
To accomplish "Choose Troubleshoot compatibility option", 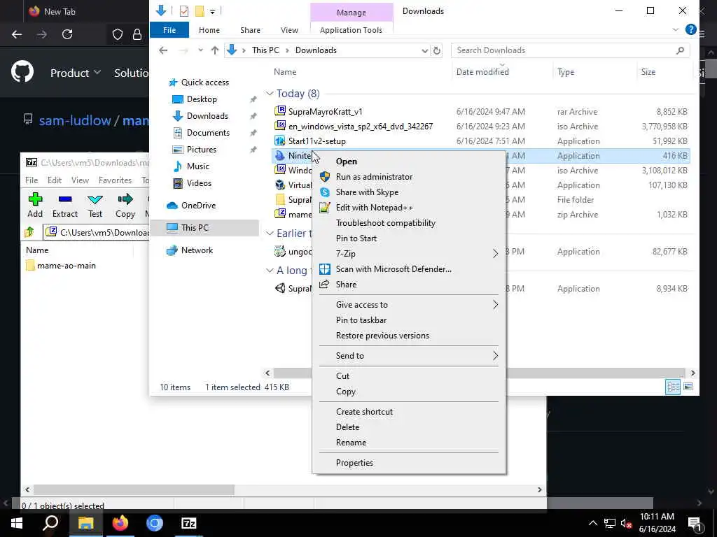I will [x=386, y=223].
